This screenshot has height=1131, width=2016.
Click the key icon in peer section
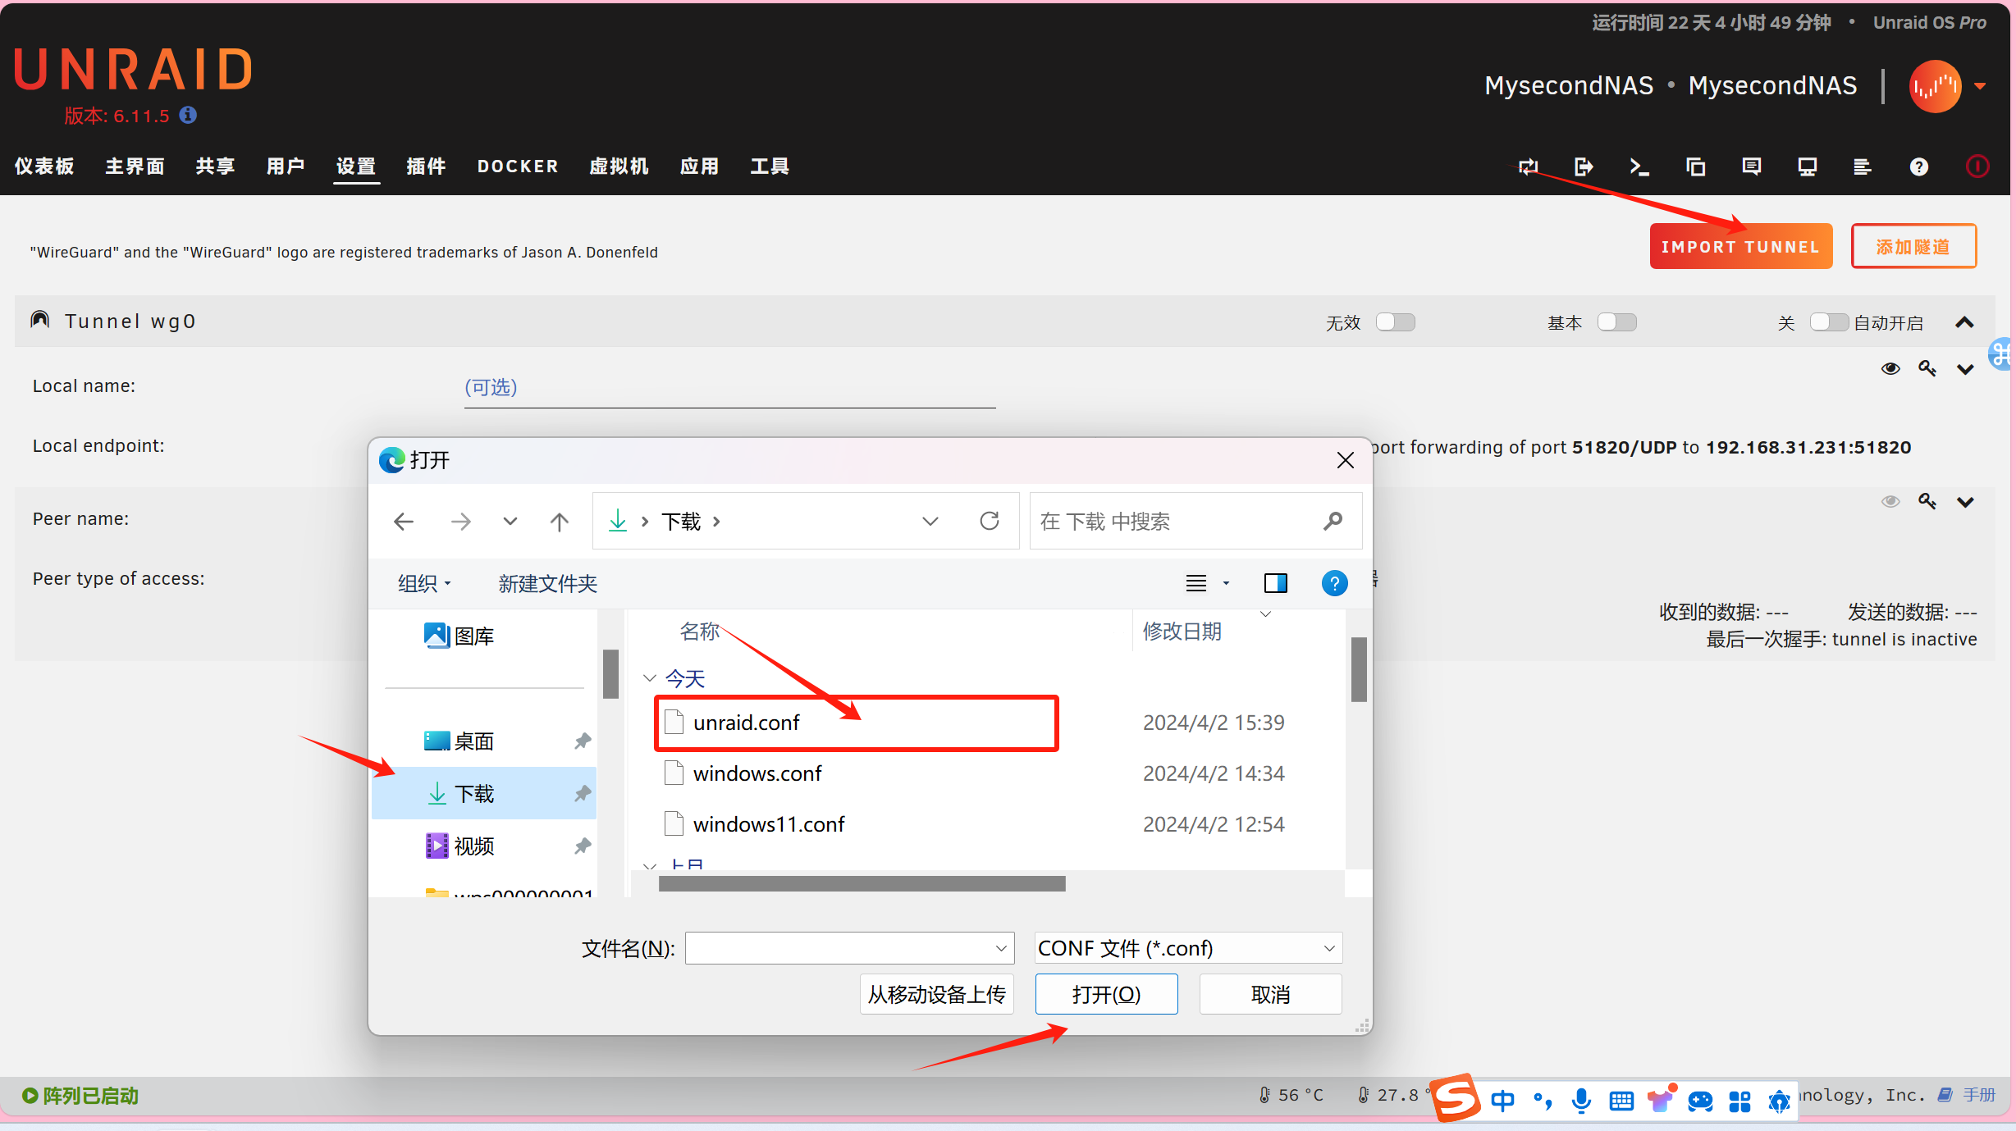(x=1927, y=500)
